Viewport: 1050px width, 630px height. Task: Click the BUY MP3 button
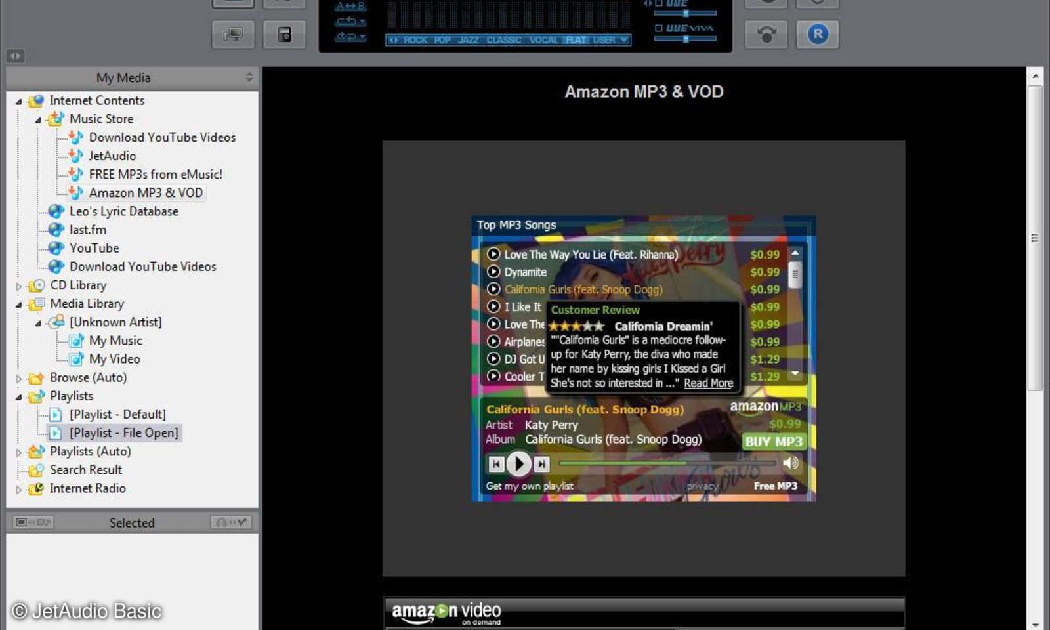[774, 442]
